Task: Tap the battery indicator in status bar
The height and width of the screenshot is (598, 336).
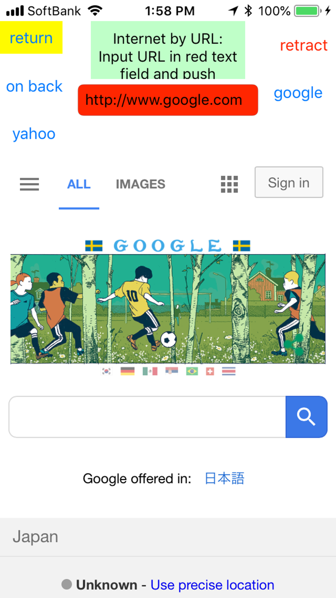Action: tap(308, 11)
